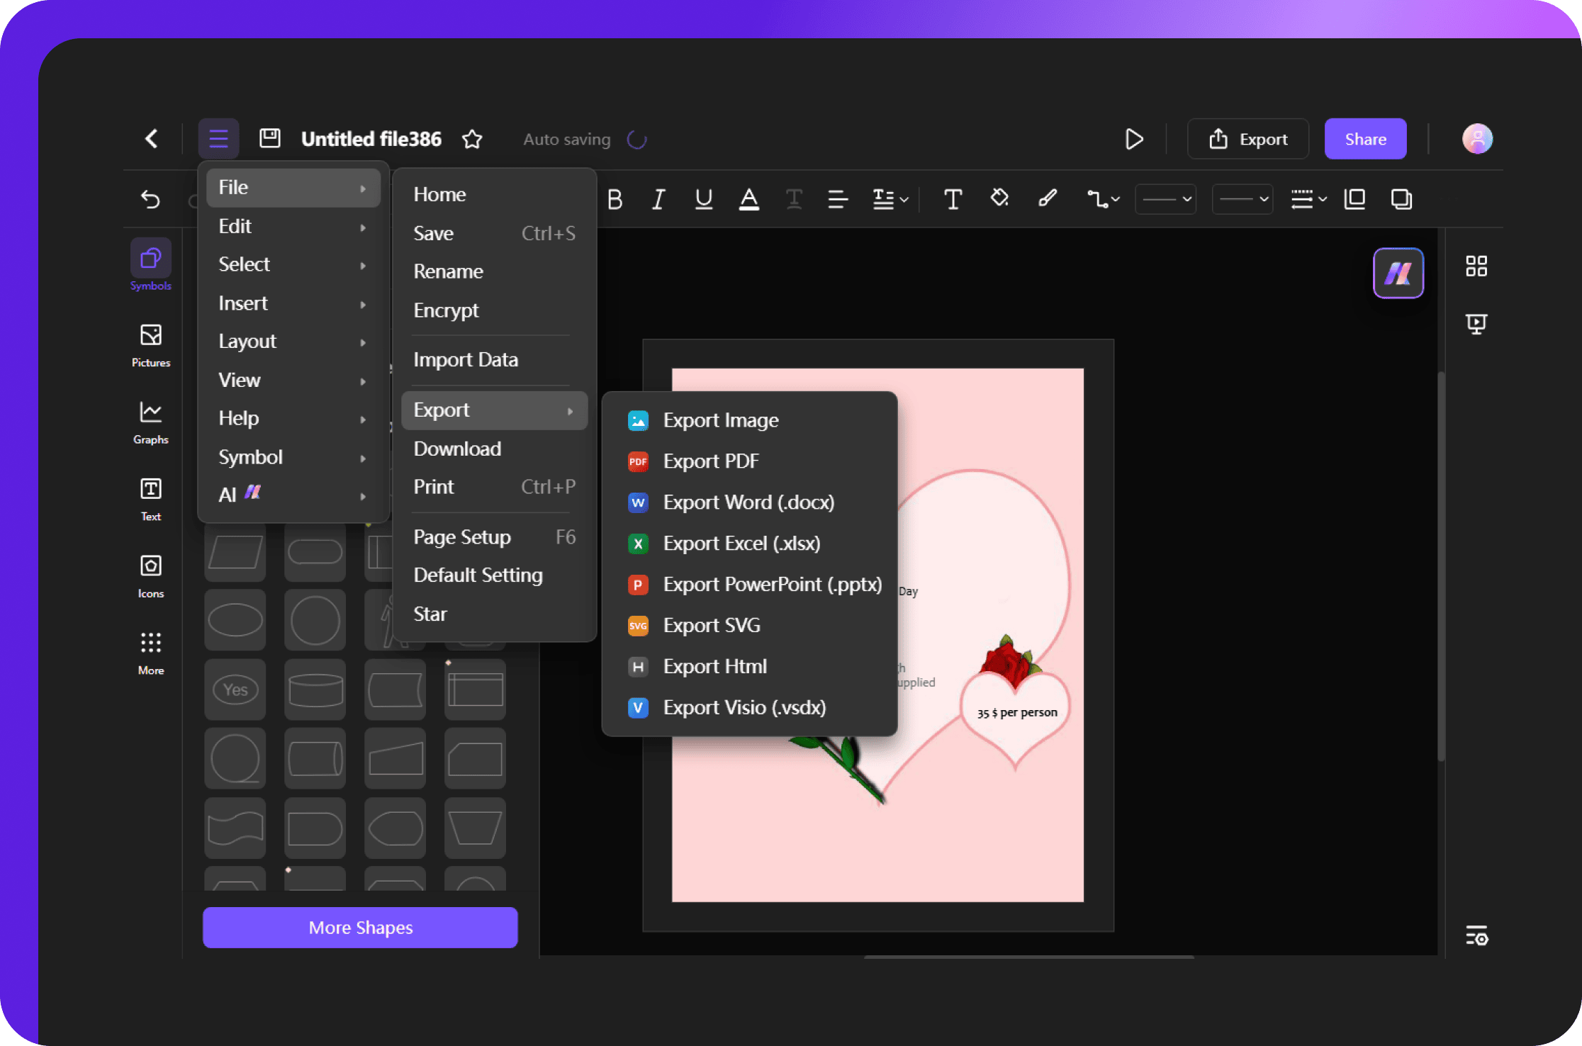Open the user profile avatar
Screen dimensions: 1582x1046
1478,139
